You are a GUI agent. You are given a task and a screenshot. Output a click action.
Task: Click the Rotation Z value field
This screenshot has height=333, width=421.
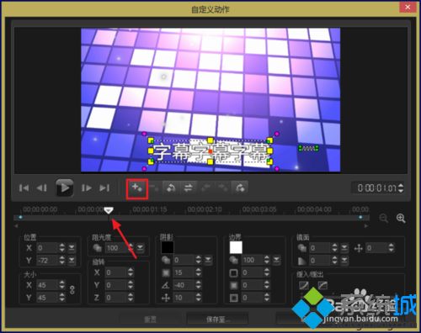(x=115, y=298)
